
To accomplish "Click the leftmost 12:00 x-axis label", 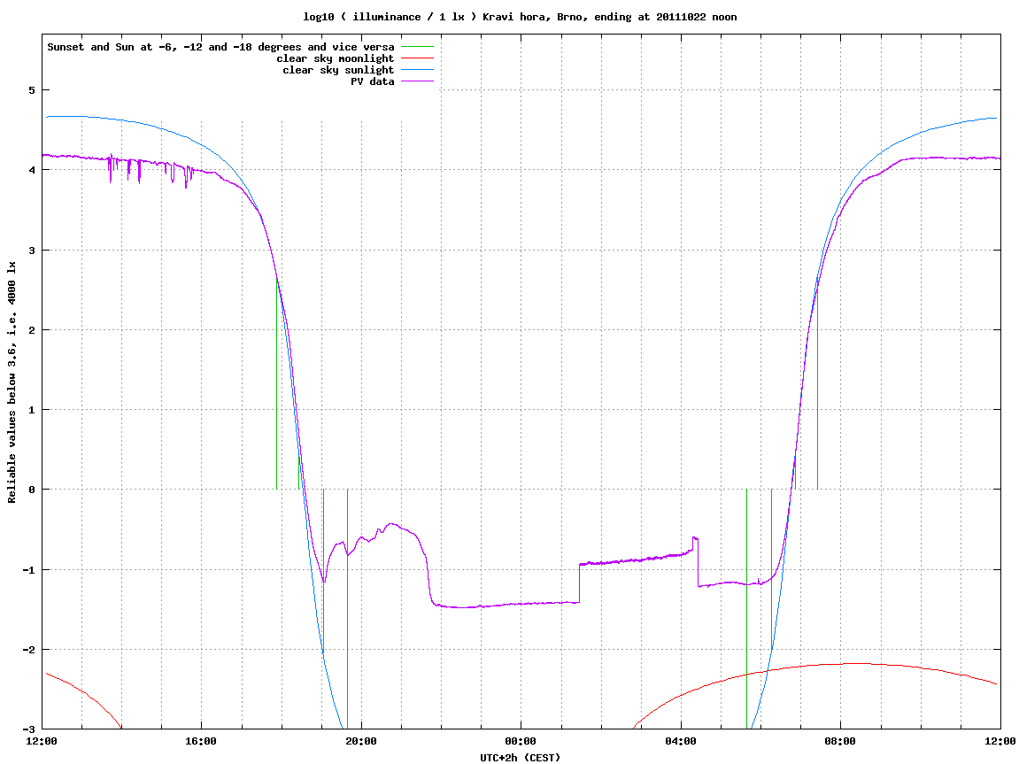I will pos(42,741).
